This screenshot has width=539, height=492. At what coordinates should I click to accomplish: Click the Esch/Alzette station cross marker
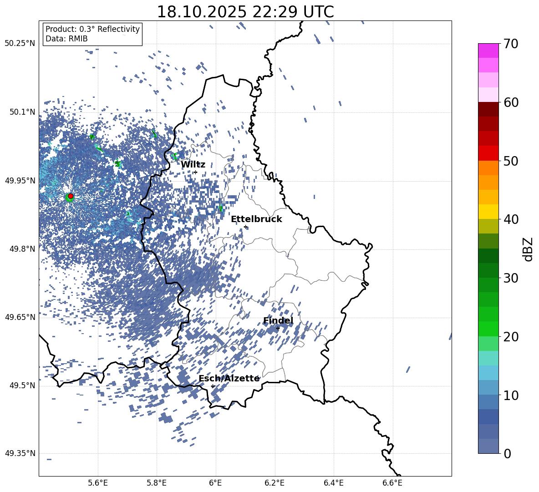tap(213, 386)
